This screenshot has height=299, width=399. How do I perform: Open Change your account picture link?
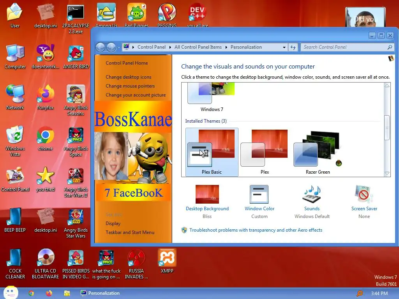(x=136, y=95)
